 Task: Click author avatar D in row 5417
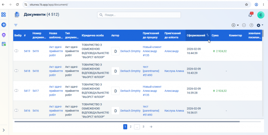pos(116,91)
